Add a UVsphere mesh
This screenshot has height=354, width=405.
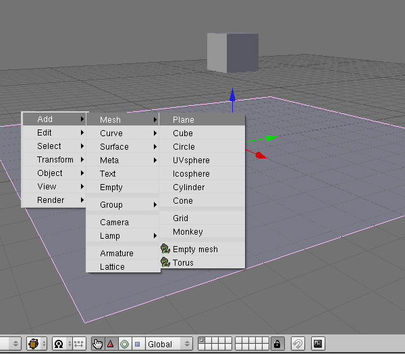coord(202,160)
